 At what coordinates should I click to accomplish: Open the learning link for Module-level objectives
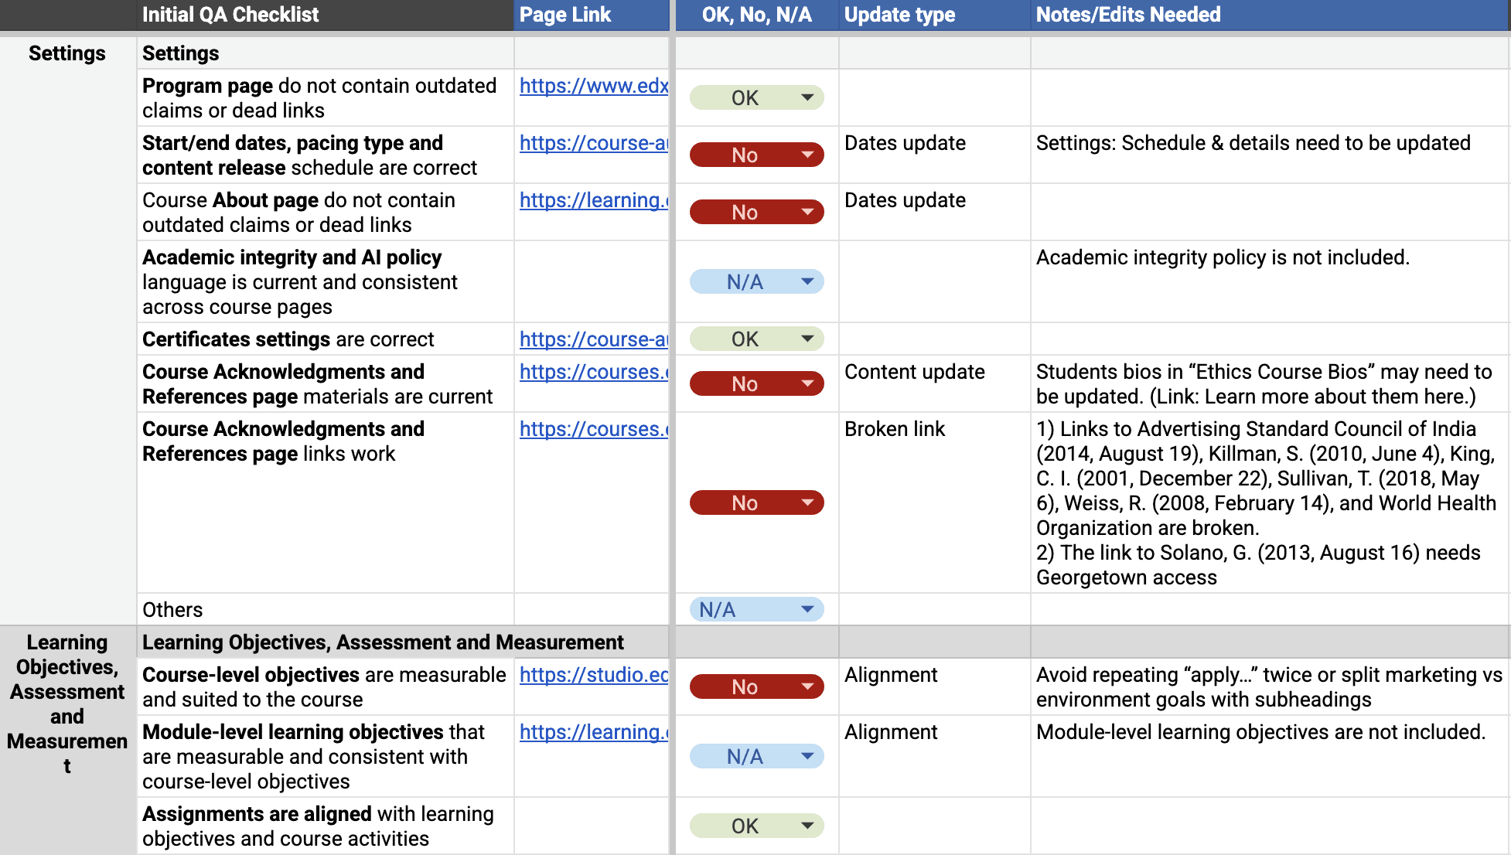point(592,732)
